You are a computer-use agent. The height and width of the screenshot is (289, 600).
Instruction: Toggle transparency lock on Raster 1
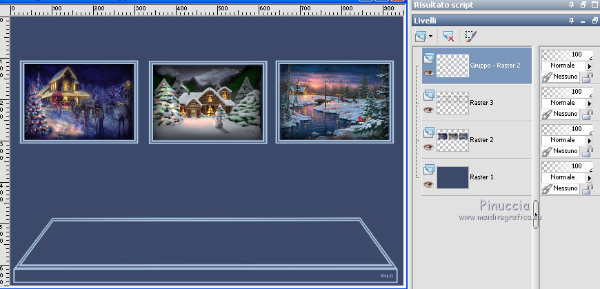pos(588,189)
